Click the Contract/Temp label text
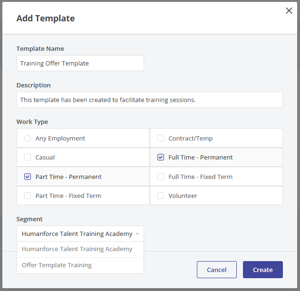 coord(190,138)
